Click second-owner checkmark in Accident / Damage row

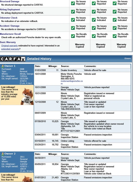94,28
